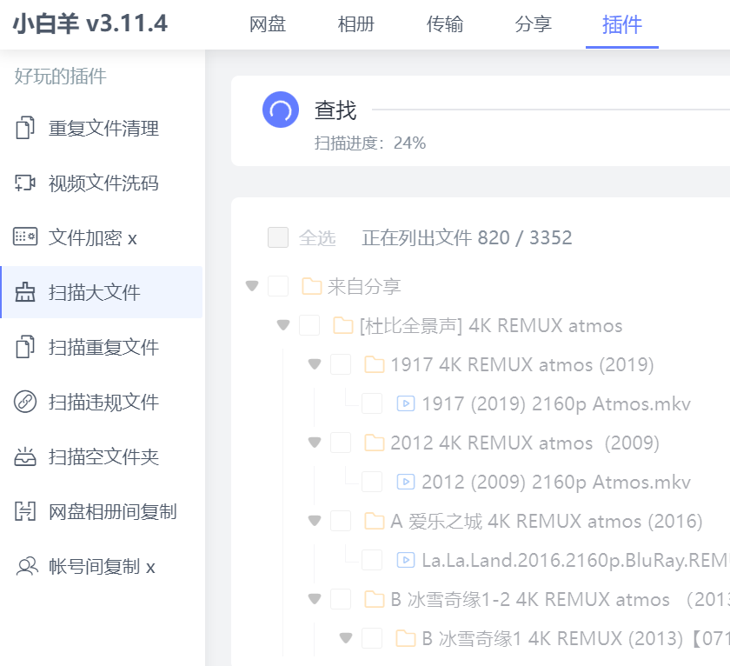Collapse the 2012 4K REMUX atmos folder
Screen dimensions: 730x666
point(315,442)
